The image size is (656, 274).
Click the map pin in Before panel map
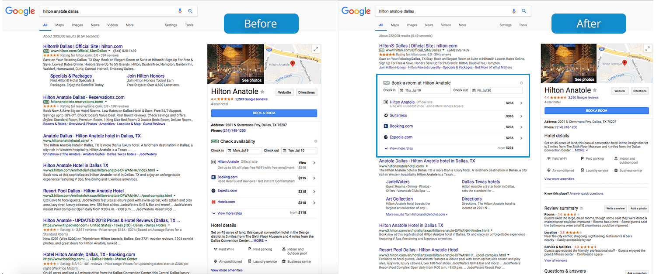293,64
